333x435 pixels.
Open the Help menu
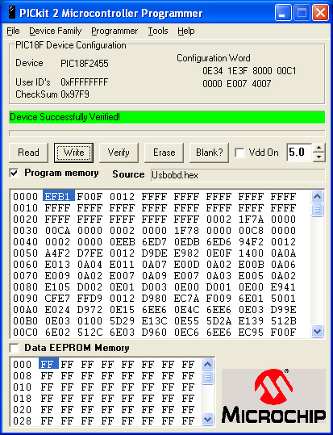tap(185, 31)
